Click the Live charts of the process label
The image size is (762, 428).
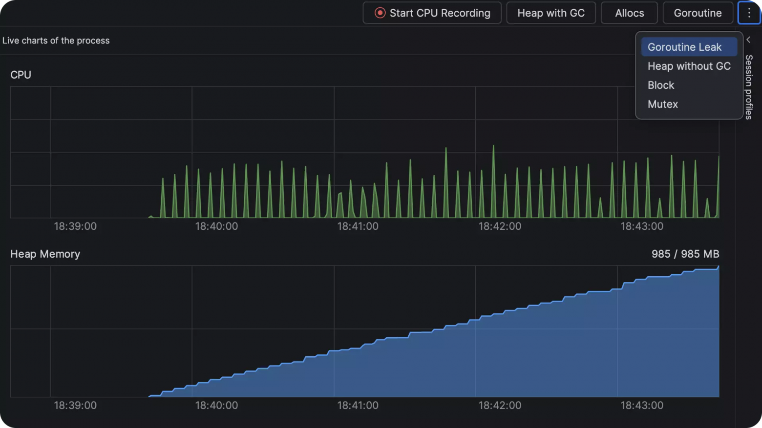[56, 41]
